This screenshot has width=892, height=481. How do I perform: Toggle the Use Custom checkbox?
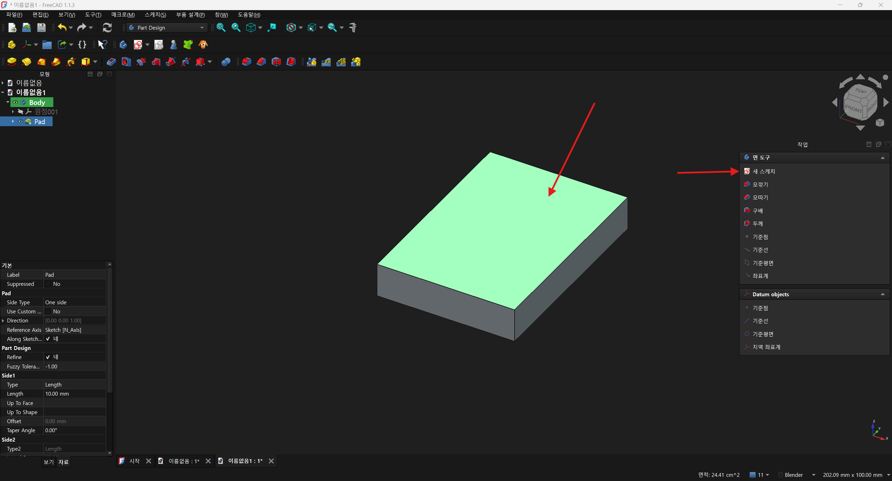pyautogui.click(x=48, y=311)
